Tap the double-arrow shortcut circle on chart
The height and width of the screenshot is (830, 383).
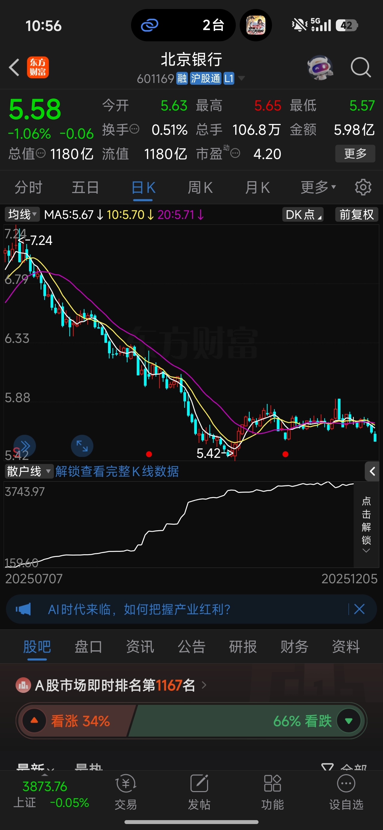tap(25, 446)
